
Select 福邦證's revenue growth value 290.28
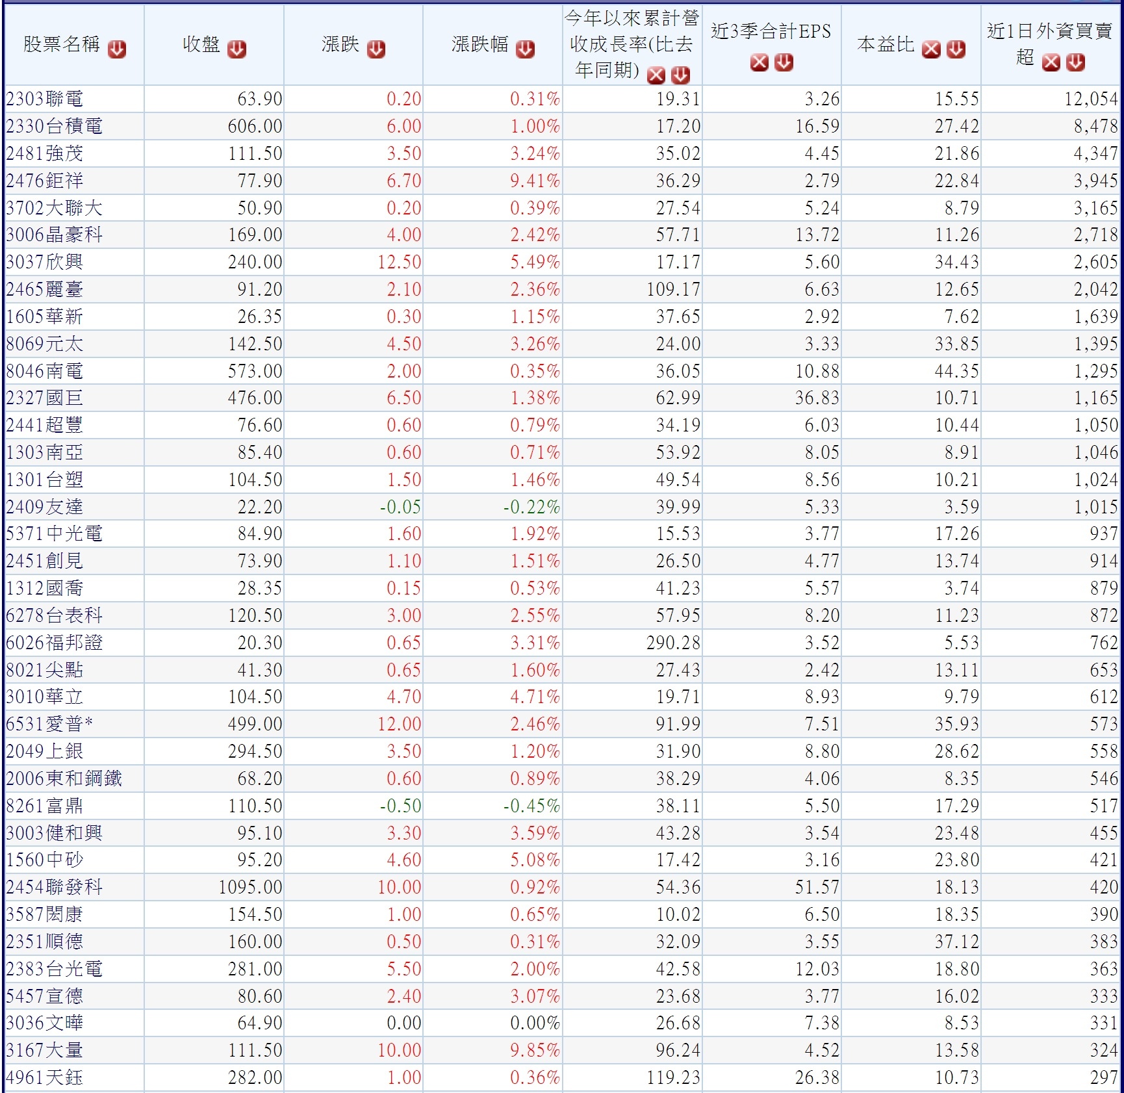coord(673,643)
